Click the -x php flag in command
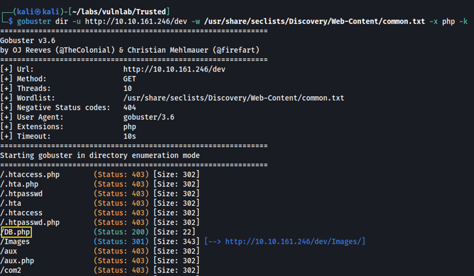 coord(442,21)
